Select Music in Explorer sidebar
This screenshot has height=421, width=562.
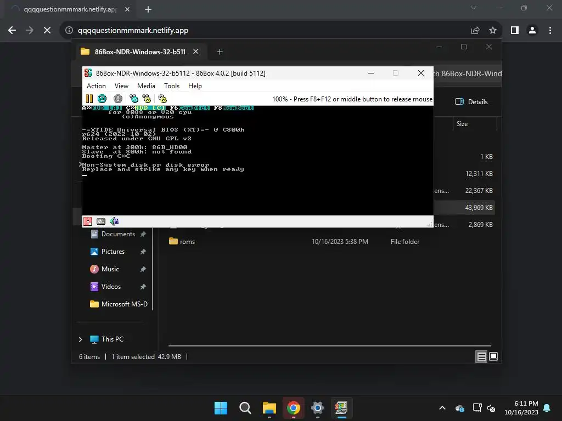click(x=110, y=269)
